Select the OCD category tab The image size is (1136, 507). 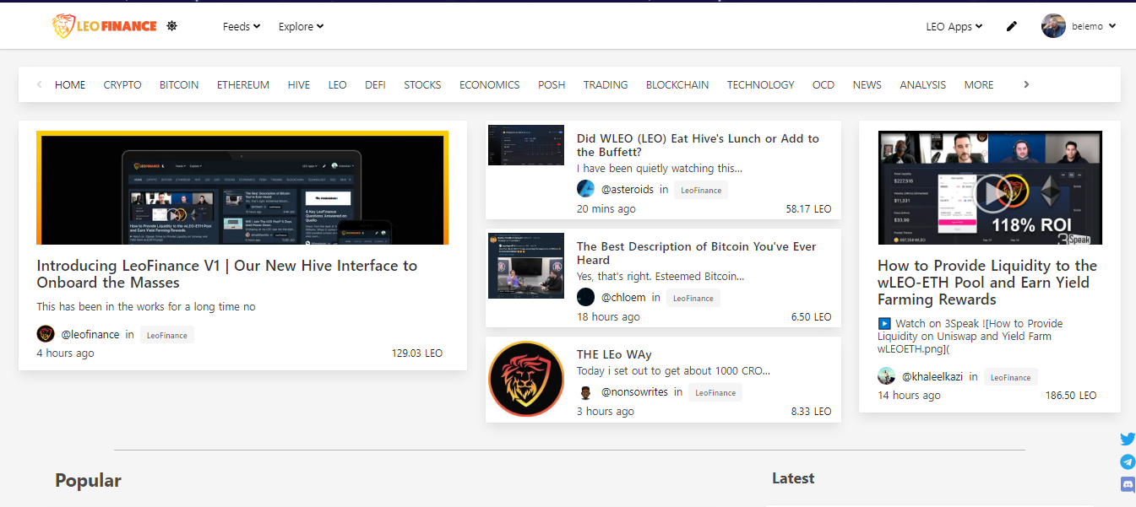coord(823,84)
